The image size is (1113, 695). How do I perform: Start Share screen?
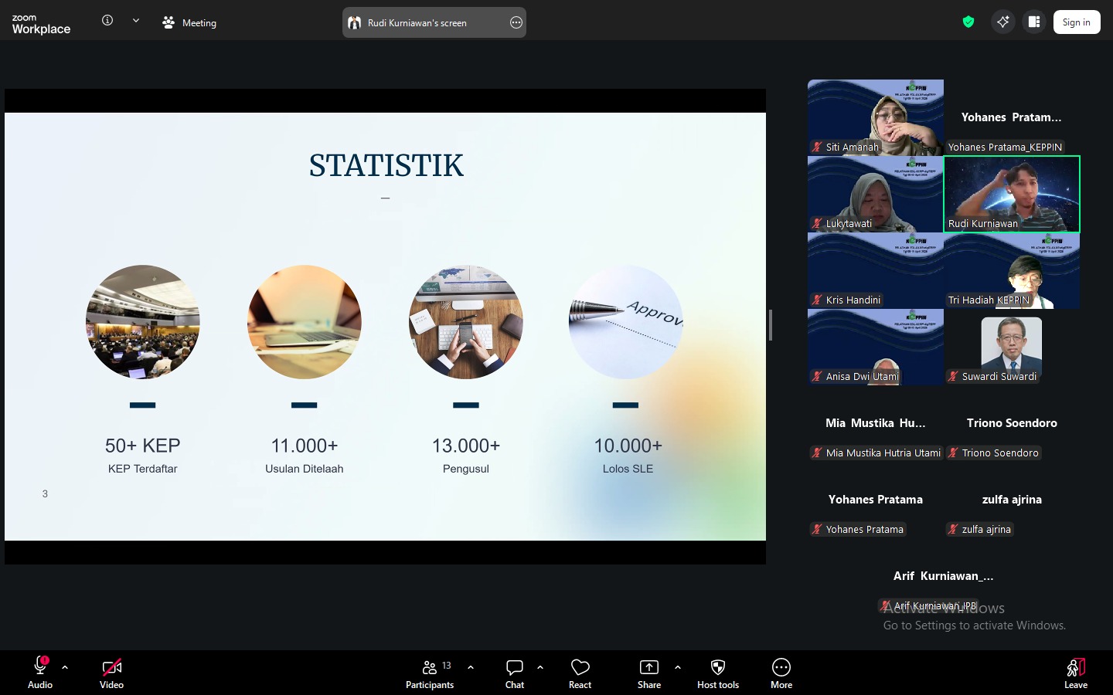click(x=648, y=673)
